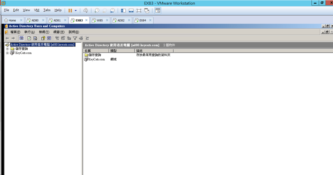Toggle the show/hide action pane icon
Screen dimensions: 333x175
pyautogui.click(x=49, y=38)
